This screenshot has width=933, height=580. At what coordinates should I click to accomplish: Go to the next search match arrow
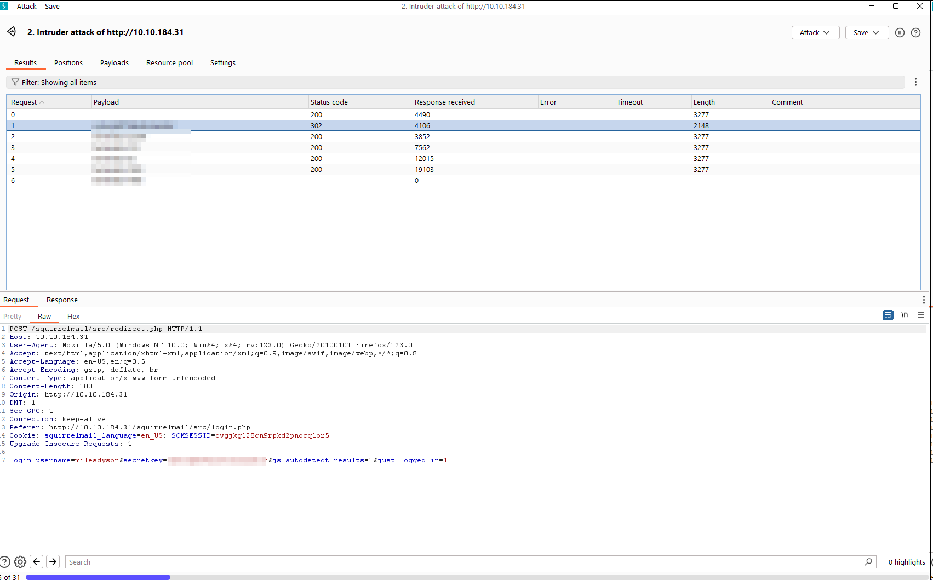point(53,562)
